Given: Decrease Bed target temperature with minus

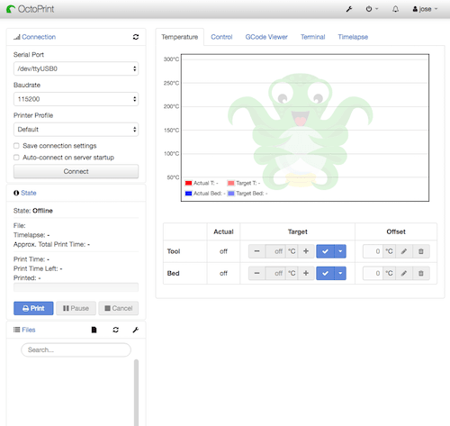Looking at the screenshot, I should tap(256, 273).
